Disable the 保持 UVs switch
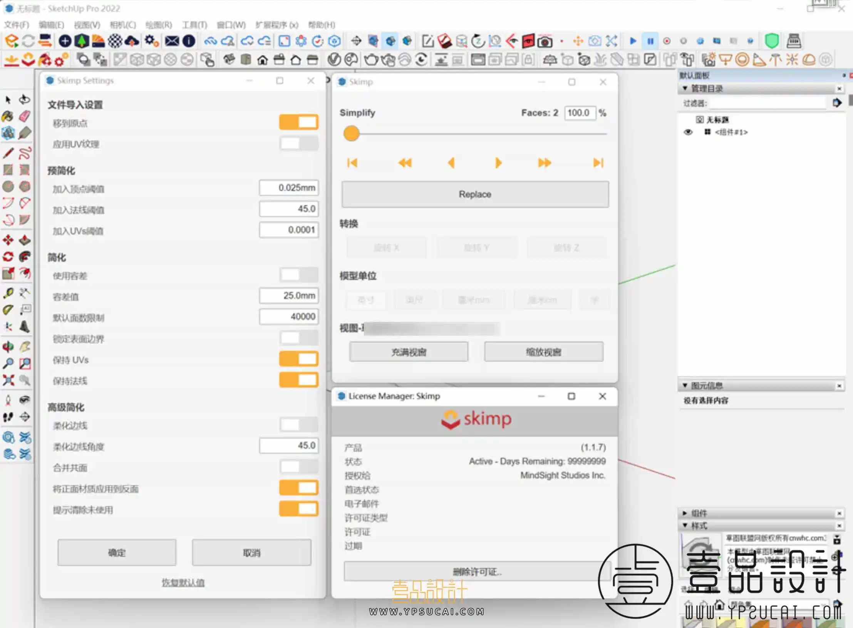853x628 pixels. click(x=299, y=359)
